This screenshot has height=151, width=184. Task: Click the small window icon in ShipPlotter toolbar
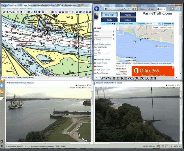[x=73, y=12]
